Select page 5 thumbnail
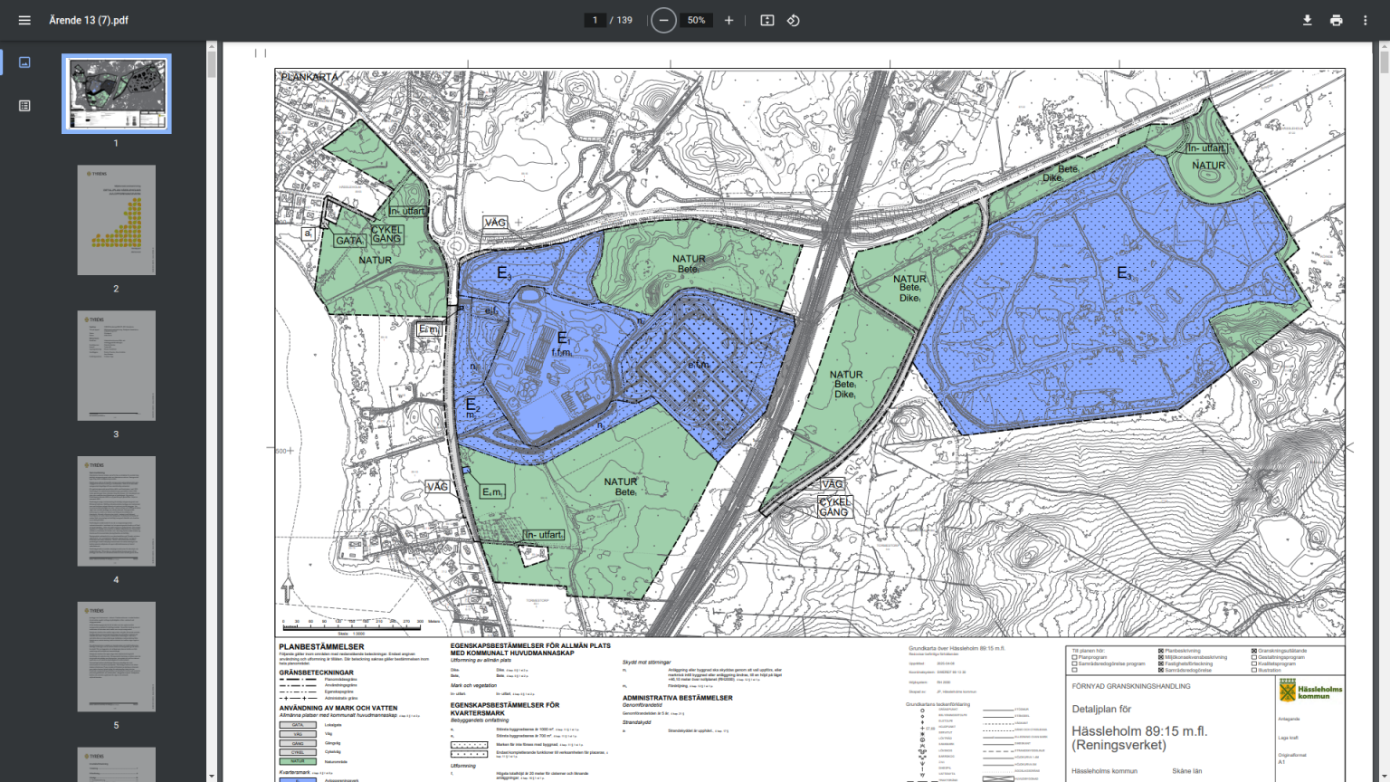The height and width of the screenshot is (782, 1390). point(116,657)
